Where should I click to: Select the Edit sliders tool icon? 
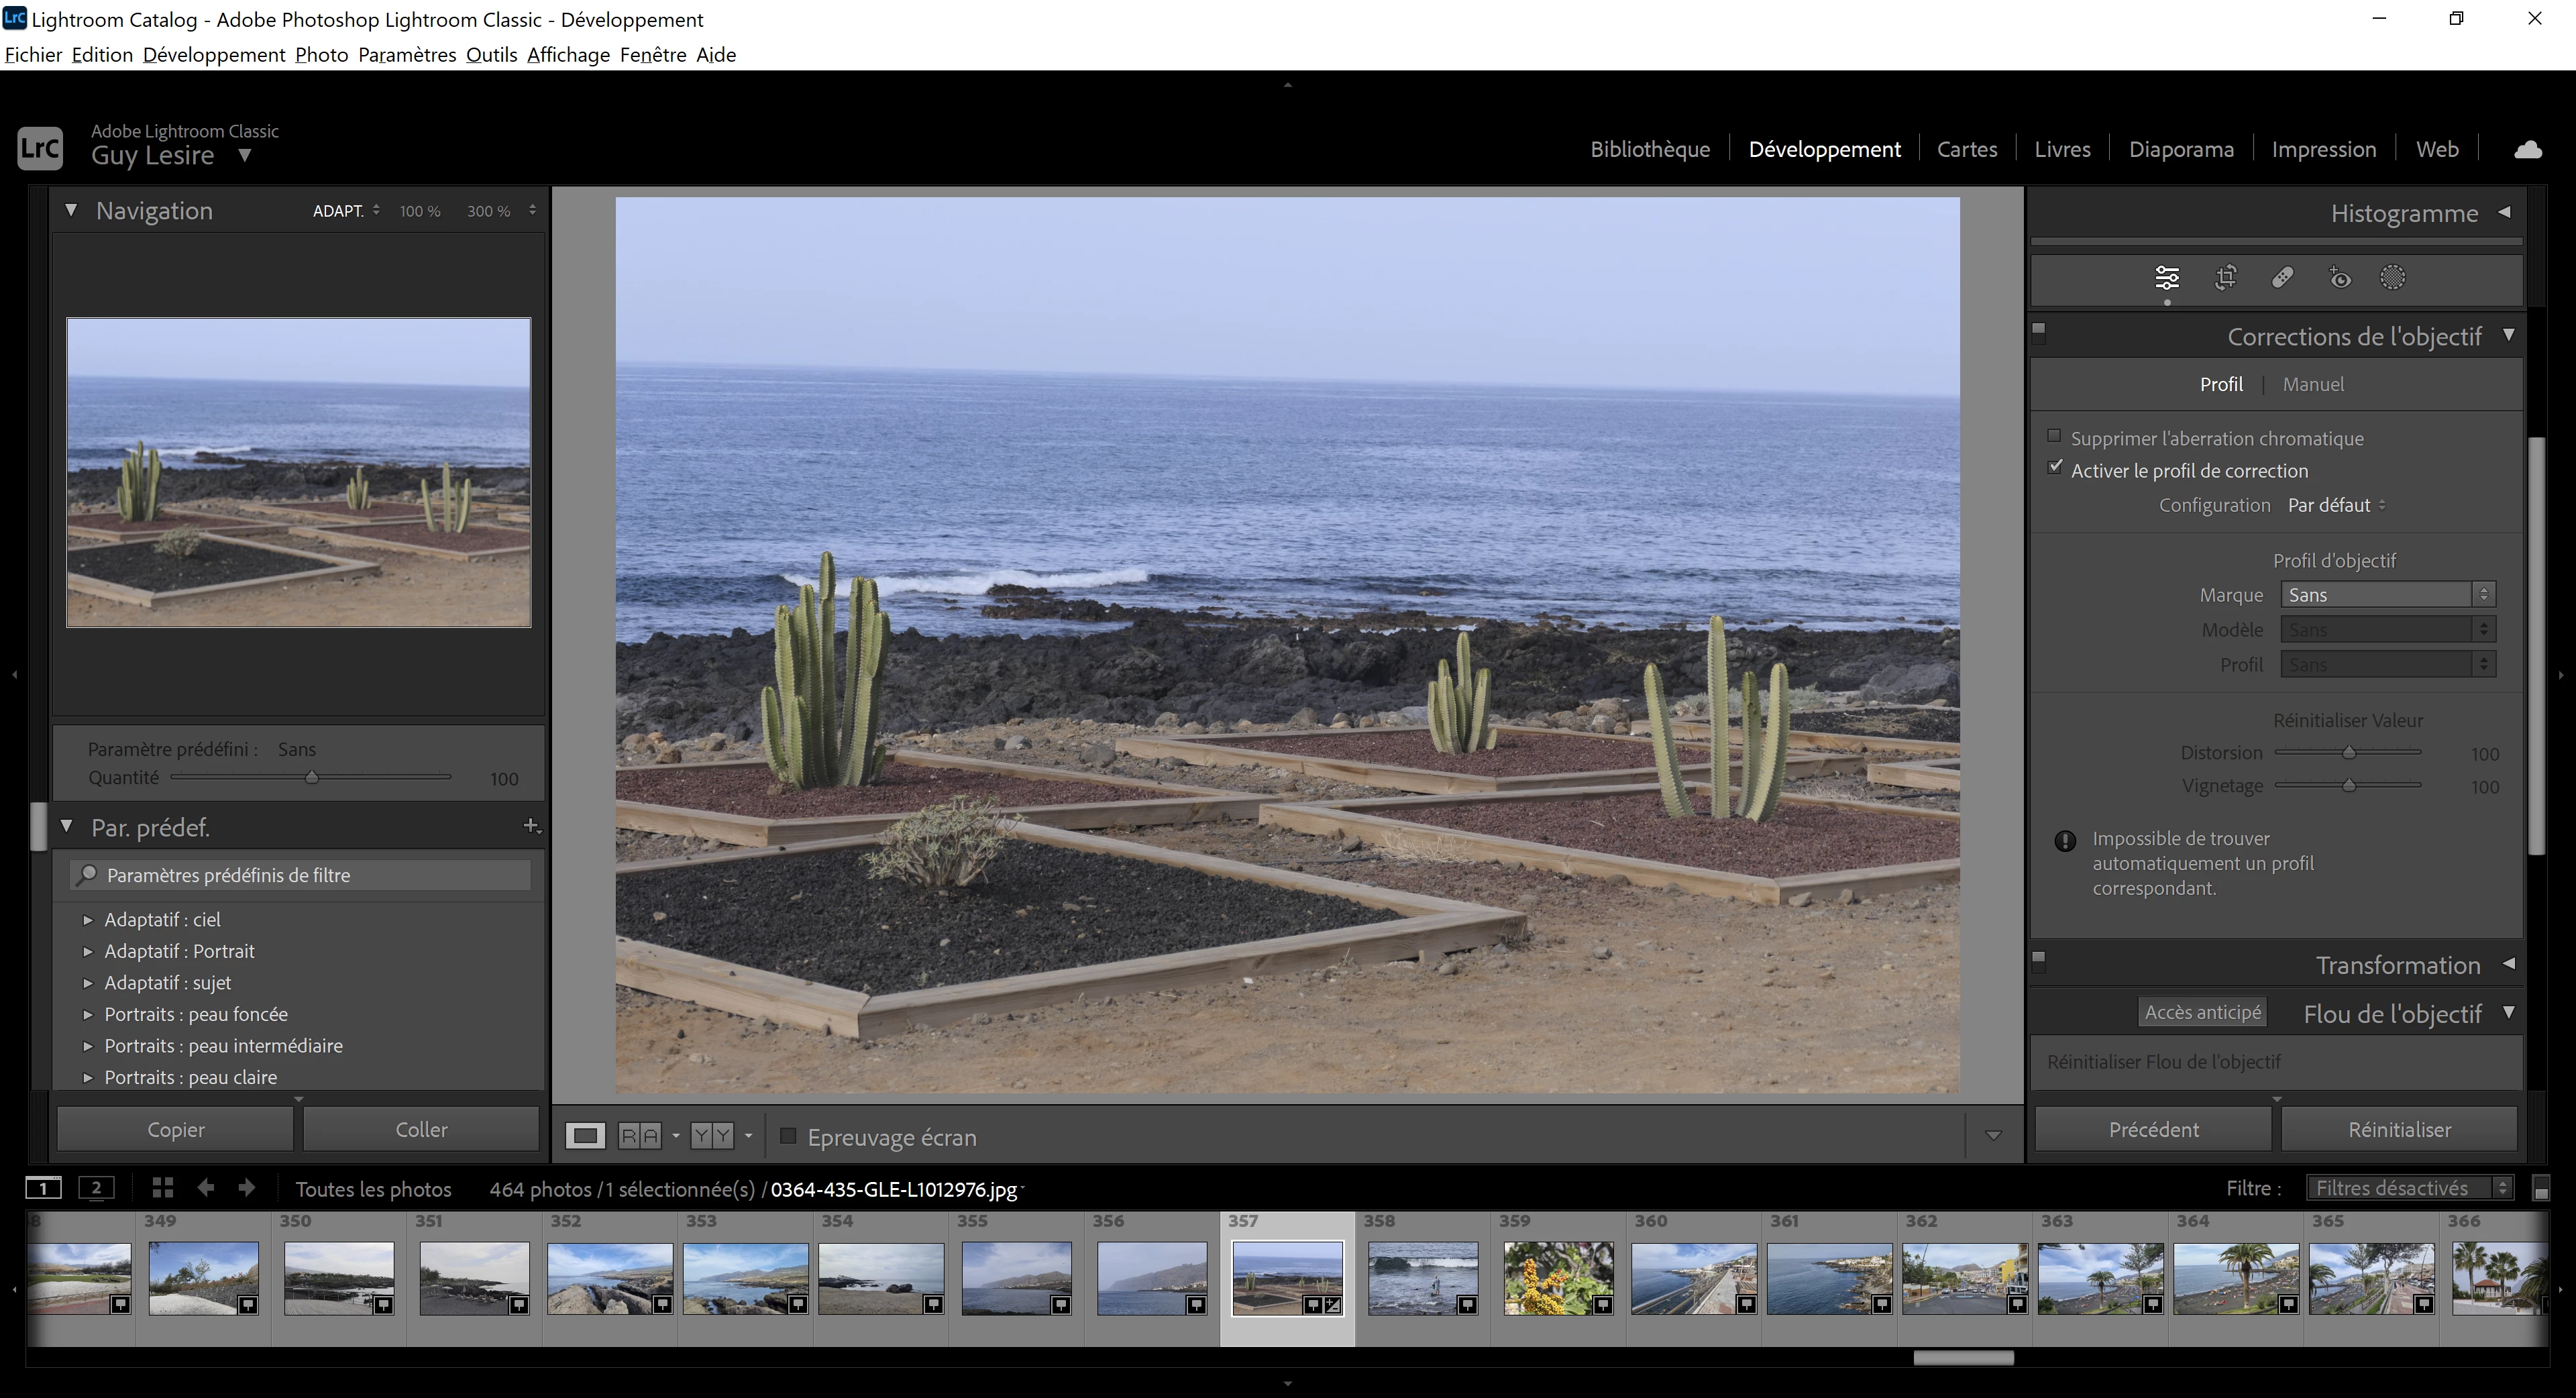[2167, 278]
